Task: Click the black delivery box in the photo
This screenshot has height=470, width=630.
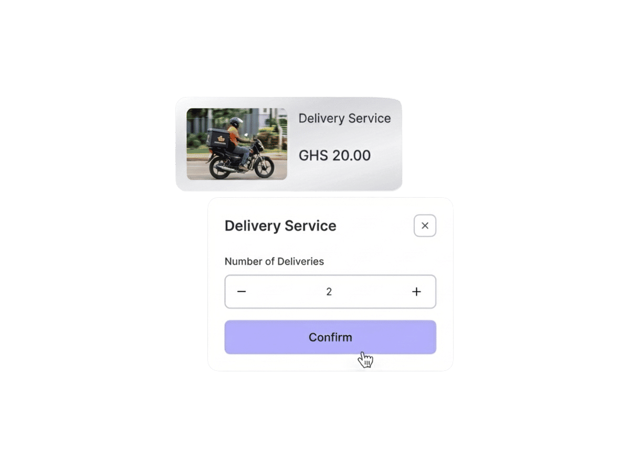Action: [x=217, y=138]
